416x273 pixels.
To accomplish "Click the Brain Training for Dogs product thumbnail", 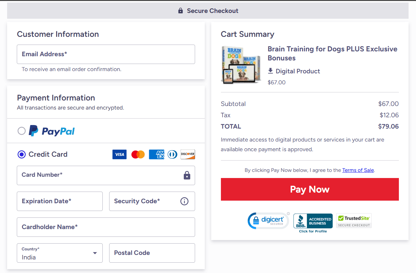I will click(241, 65).
